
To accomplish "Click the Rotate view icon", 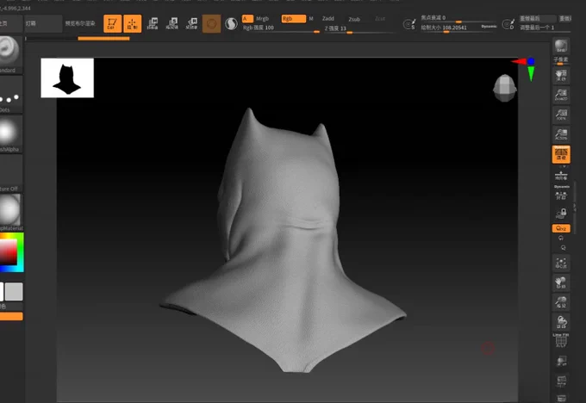I will (561, 321).
